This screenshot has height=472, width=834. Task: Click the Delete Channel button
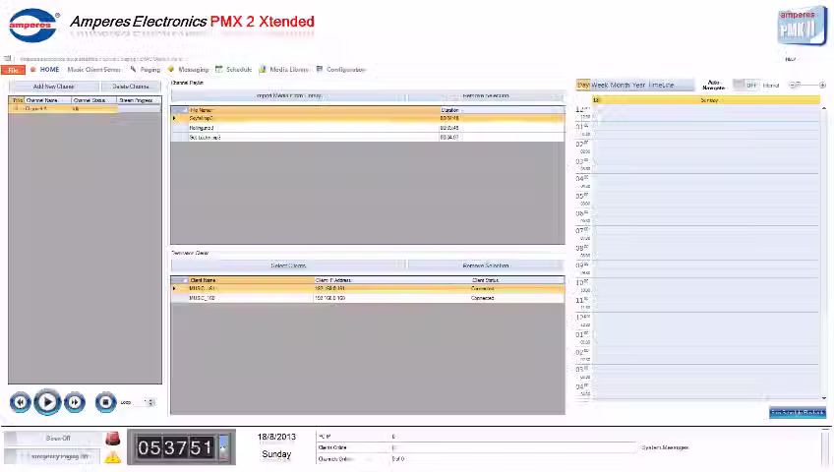click(x=130, y=87)
